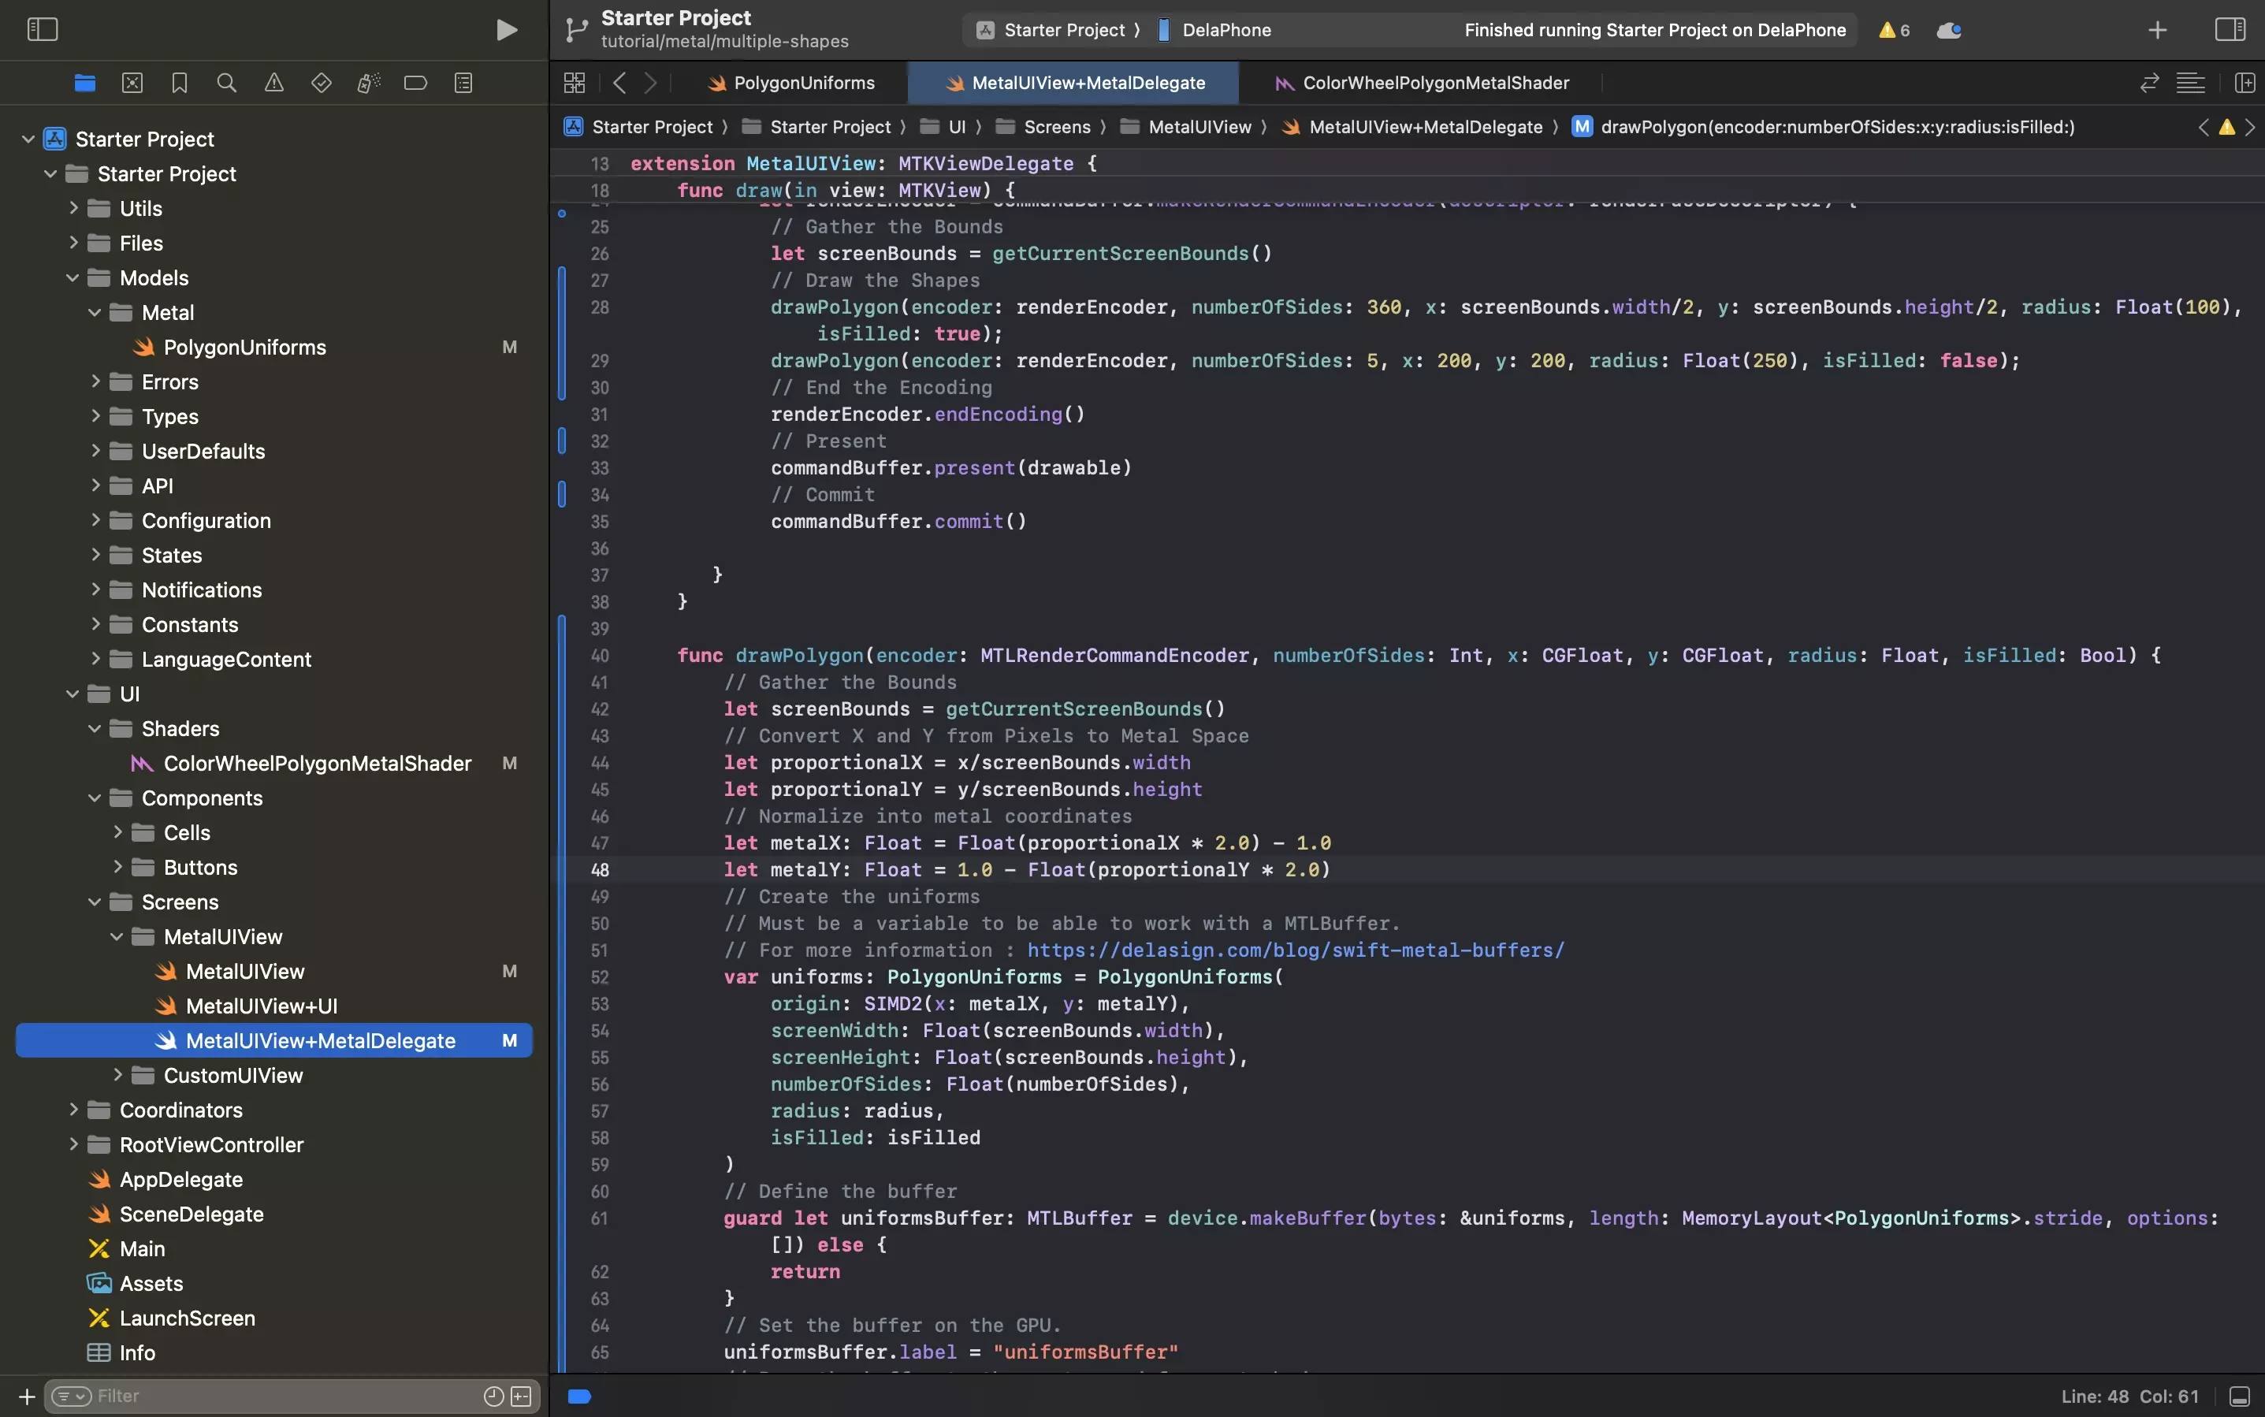This screenshot has width=2265, height=1417.
Task: Click the https://delasign.com/blog link
Action: tap(1294, 950)
